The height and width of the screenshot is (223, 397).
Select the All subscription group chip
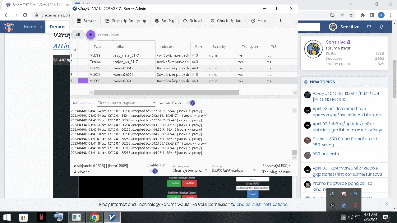(78, 35)
